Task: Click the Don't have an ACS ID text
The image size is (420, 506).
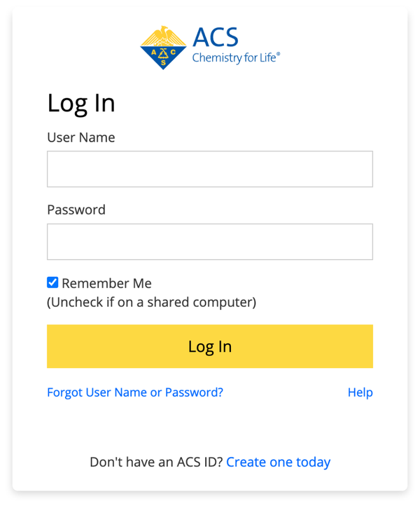Action: (x=156, y=462)
